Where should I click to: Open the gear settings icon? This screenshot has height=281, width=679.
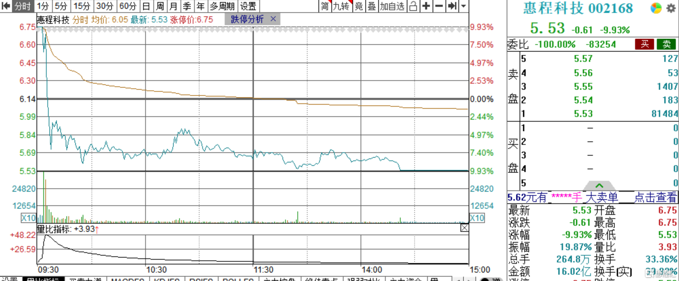pos(670,8)
